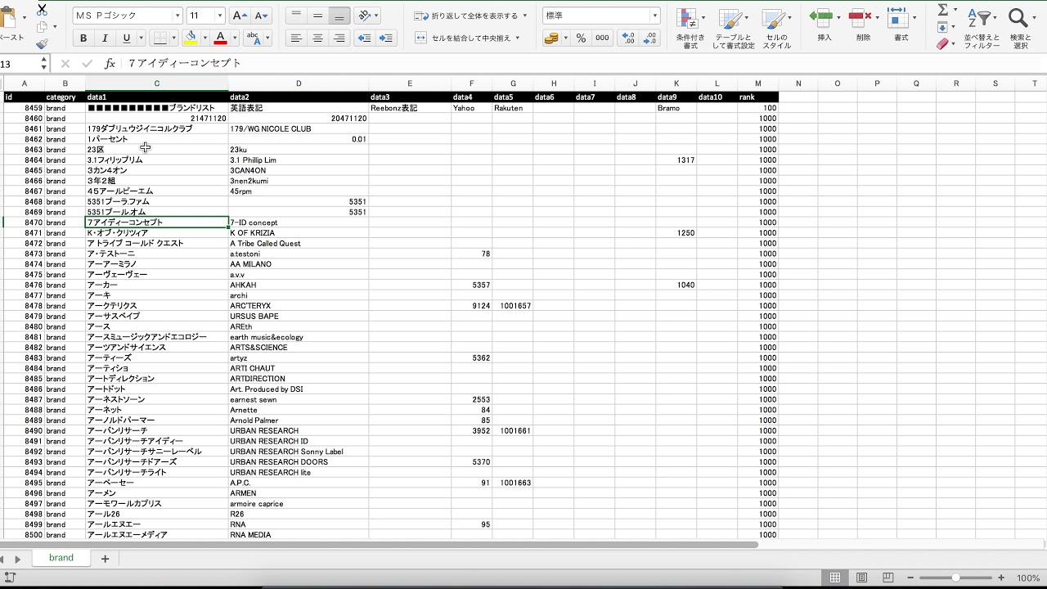Apply percent style to cell
This screenshot has width=1047, height=589.
pos(581,38)
